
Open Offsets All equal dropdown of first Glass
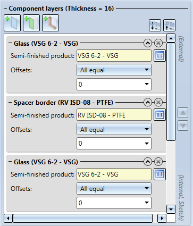tap(114, 70)
